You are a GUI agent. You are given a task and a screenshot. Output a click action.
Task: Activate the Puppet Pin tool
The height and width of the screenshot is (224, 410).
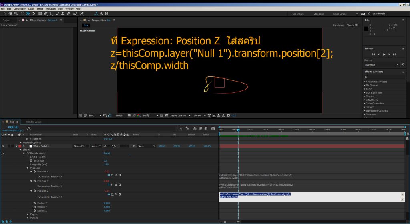pyautogui.click(x=82, y=13)
